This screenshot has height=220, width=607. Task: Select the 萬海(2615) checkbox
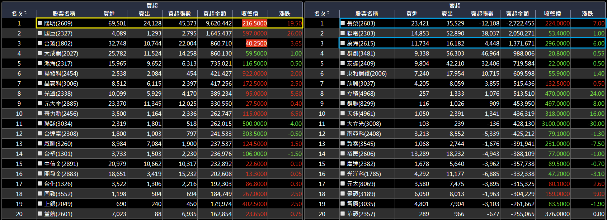tap(343, 43)
